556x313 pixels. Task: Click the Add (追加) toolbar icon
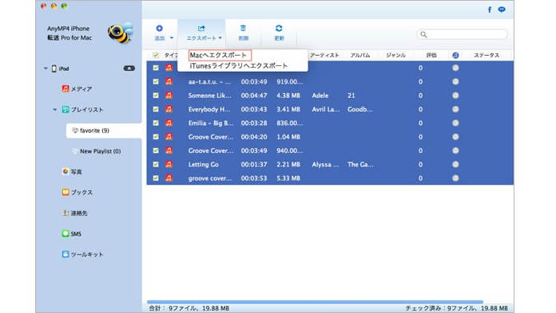(x=159, y=29)
